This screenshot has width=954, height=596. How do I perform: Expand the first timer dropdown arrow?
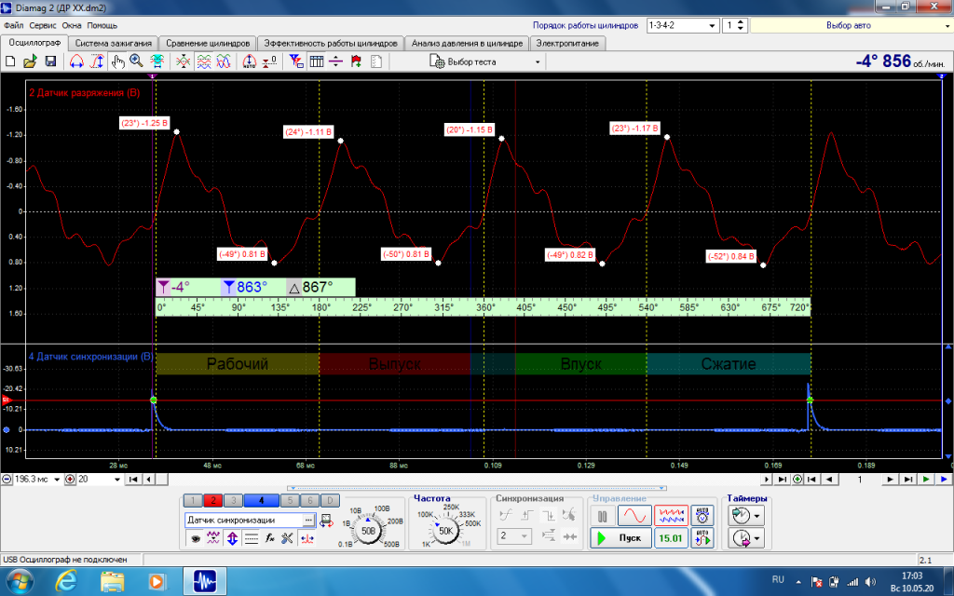756,516
